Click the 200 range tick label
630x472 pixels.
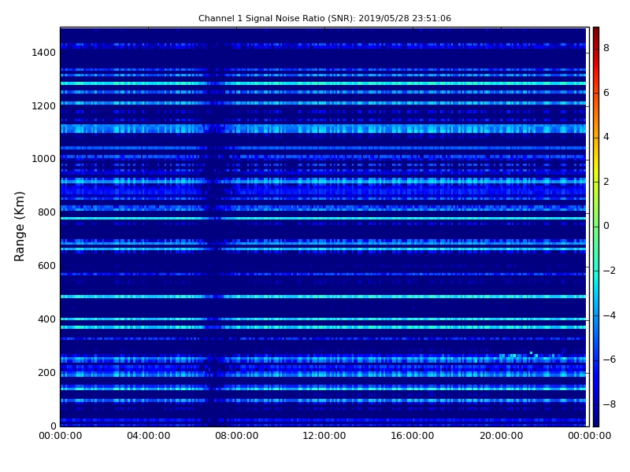point(46,372)
